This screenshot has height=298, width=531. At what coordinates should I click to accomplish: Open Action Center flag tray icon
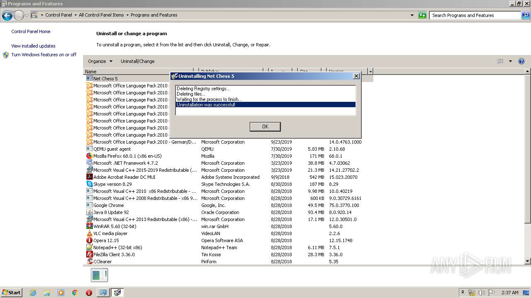coord(492,293)
